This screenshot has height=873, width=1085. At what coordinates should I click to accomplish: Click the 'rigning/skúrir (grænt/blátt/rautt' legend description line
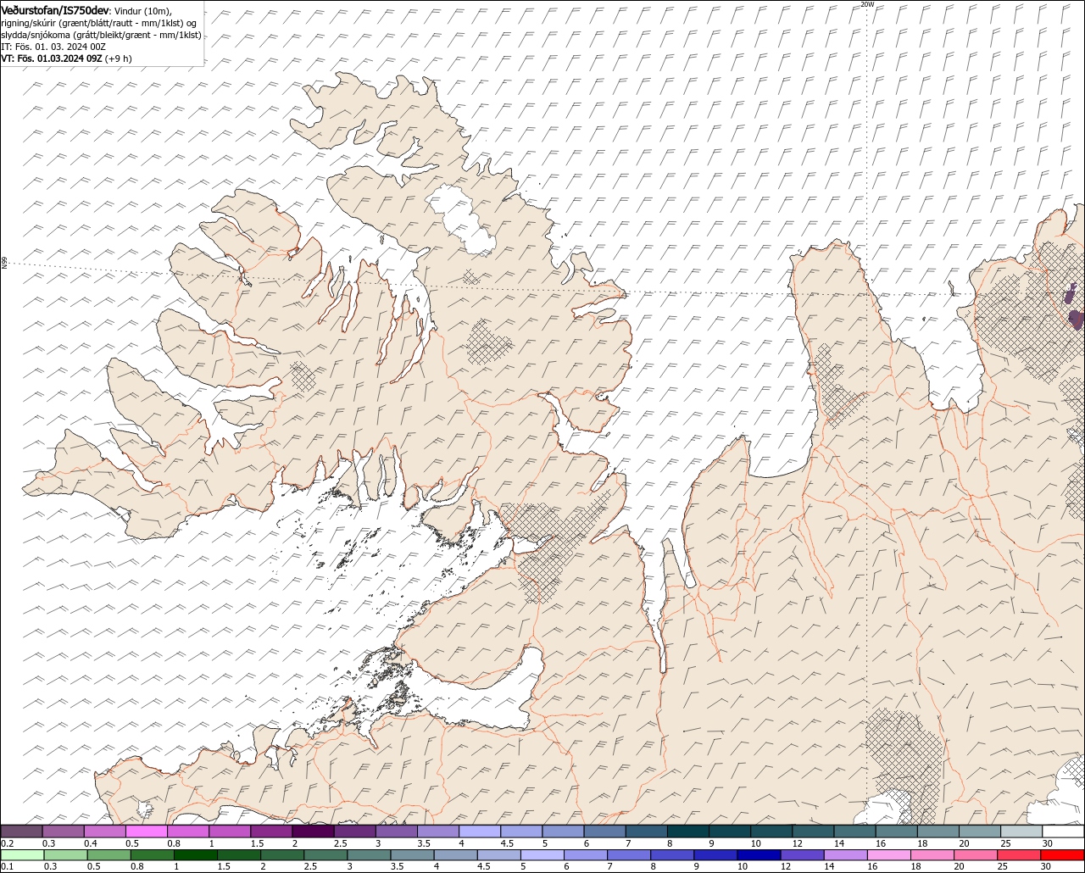pyautogui.click(x=99, y=23)
